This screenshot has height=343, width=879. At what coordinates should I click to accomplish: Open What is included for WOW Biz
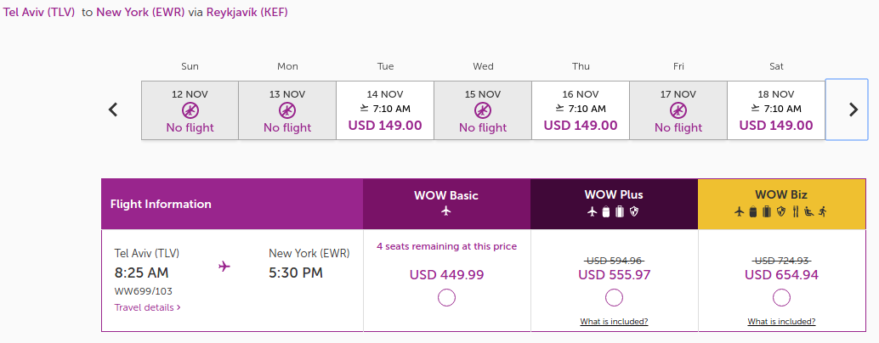point(781,322)
